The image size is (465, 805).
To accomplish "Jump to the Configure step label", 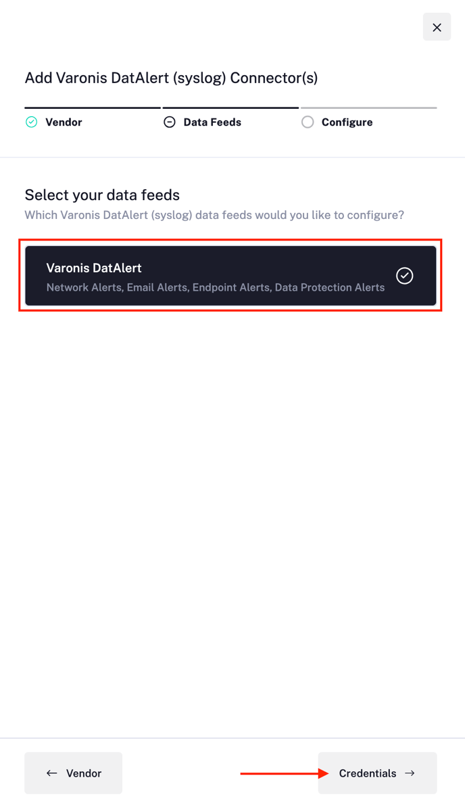I will pyautogui.click(x=347, y=122).
